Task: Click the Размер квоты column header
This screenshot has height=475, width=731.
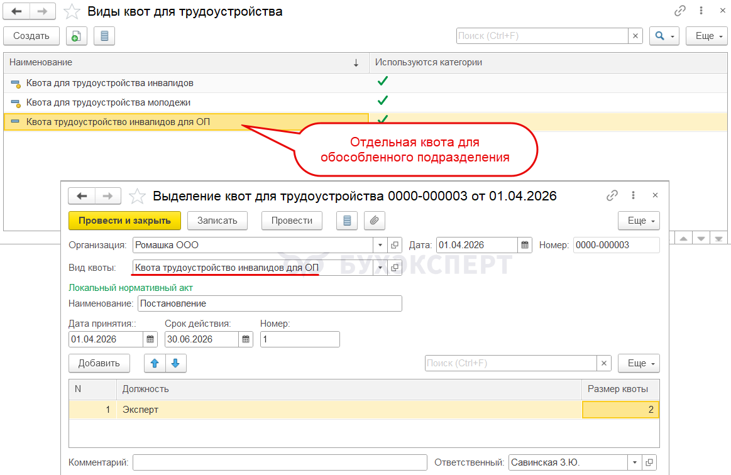Action: tap(620, 389)
